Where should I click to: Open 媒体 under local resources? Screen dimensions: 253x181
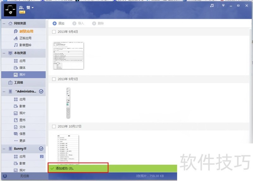click(x=22, y=68)
